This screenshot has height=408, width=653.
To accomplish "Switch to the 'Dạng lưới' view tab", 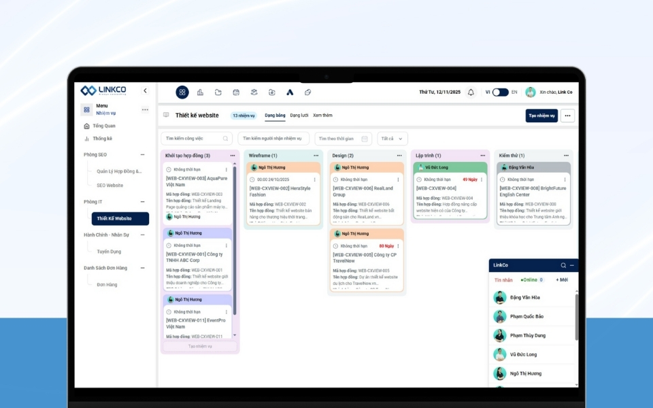I will [x=299, y=116].
